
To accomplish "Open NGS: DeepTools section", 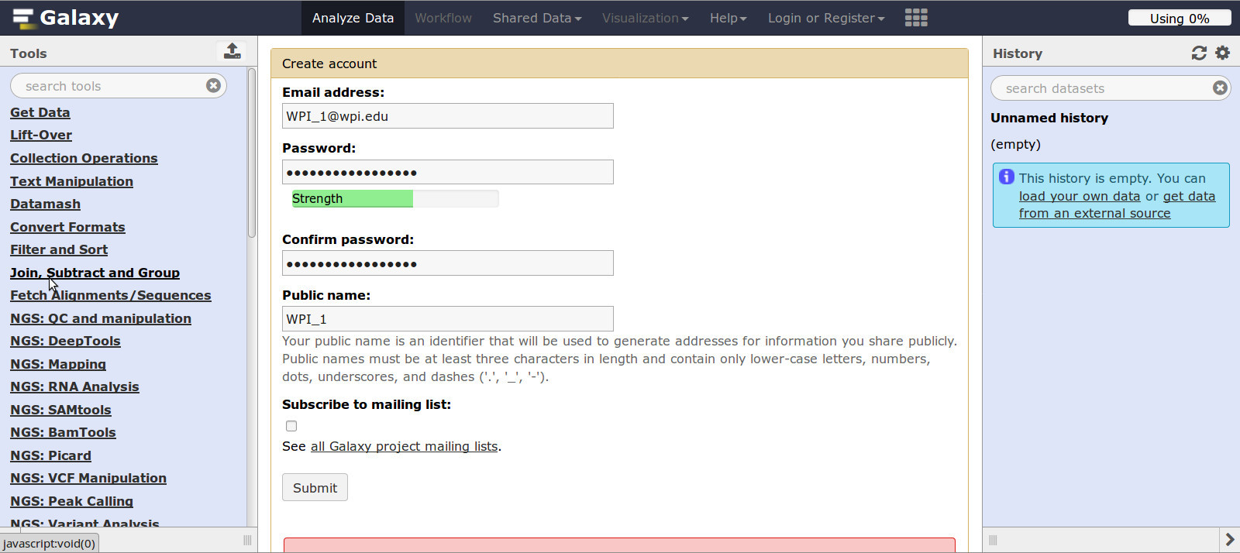I will [65, 341].
